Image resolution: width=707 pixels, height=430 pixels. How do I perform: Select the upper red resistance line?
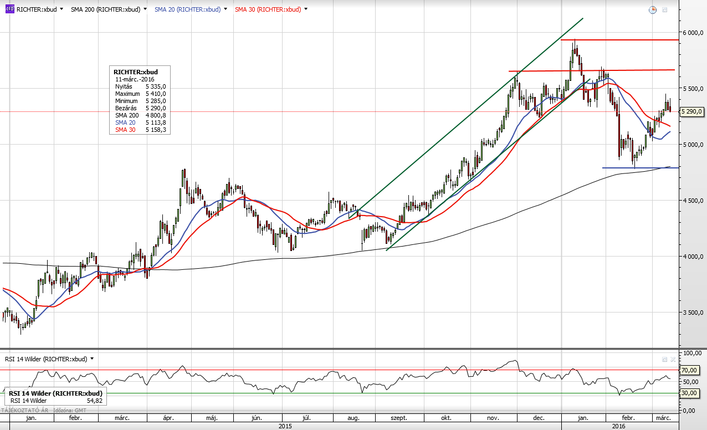tap(621, 40)
